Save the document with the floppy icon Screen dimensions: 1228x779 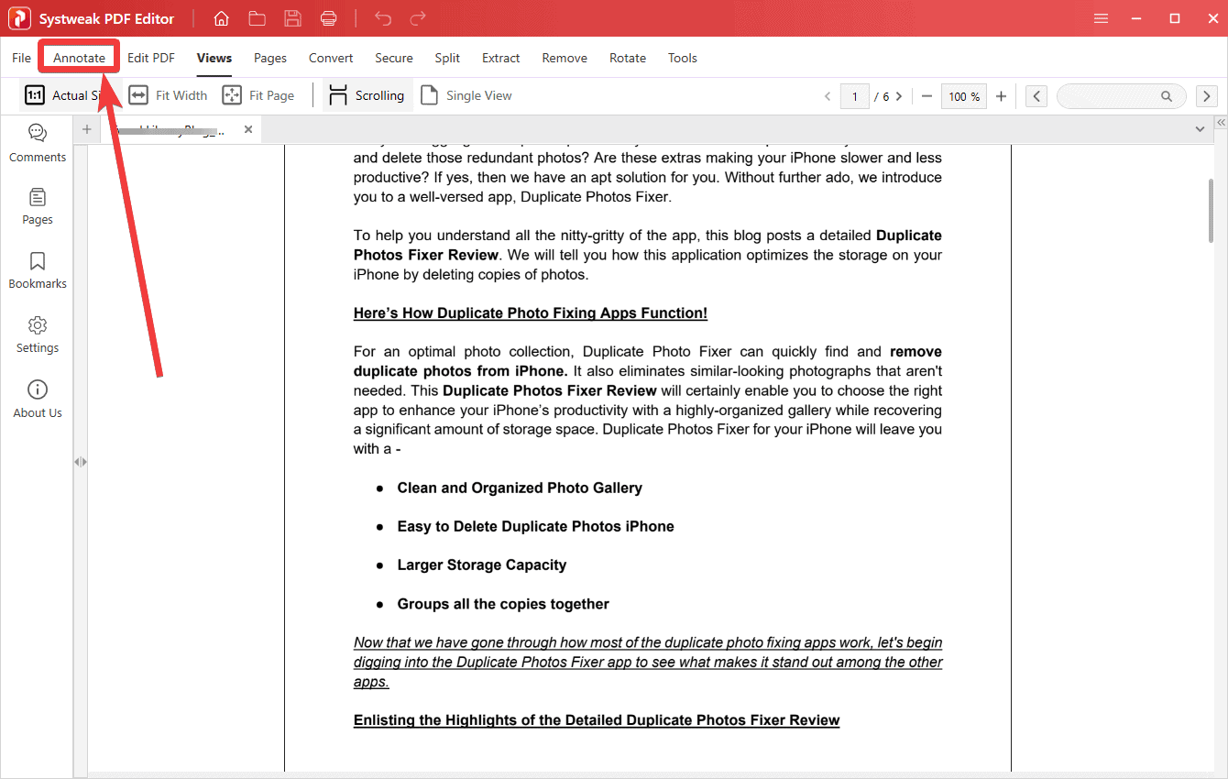click(292, 18)
